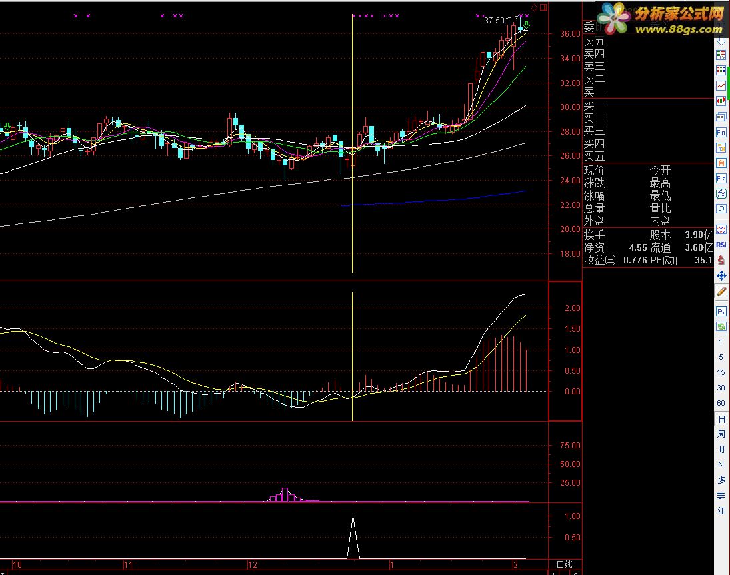The width and height of the screenshot is (730, 575).
Task: Open the orange 自 self-selected stocks icon
Action: [x=721, y=163]
